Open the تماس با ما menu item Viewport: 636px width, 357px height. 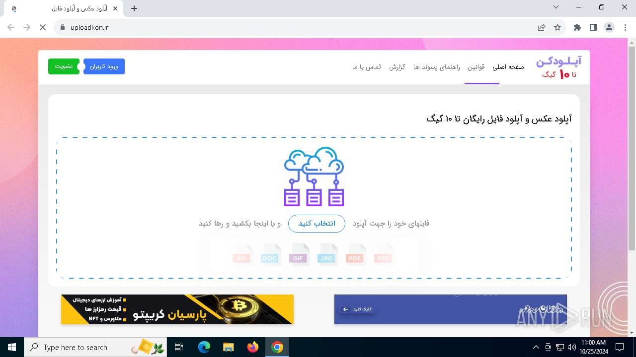[367, 67]
